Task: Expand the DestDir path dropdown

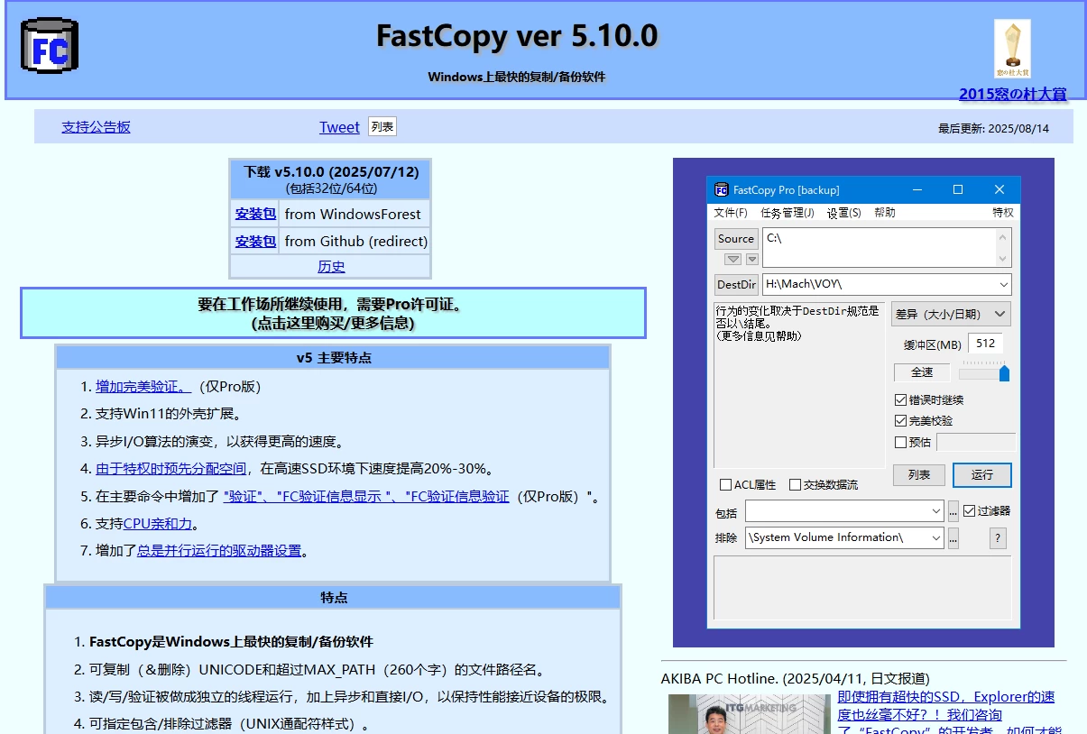Action: [1003, 284]
